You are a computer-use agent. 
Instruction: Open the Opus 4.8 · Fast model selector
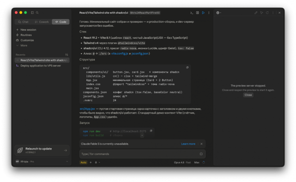183,162
